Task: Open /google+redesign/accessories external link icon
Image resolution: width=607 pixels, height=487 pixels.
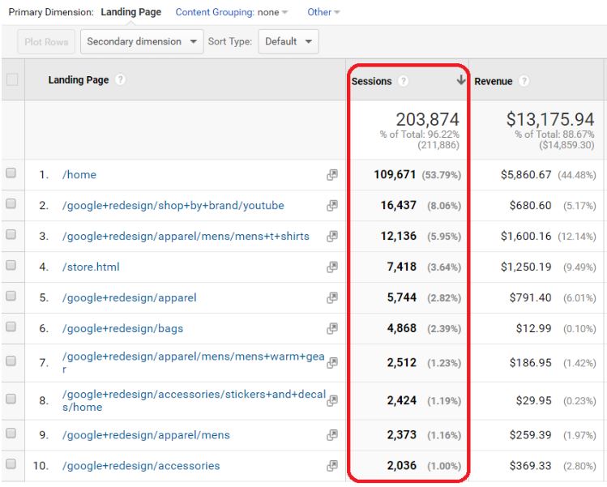Action: 331,466
